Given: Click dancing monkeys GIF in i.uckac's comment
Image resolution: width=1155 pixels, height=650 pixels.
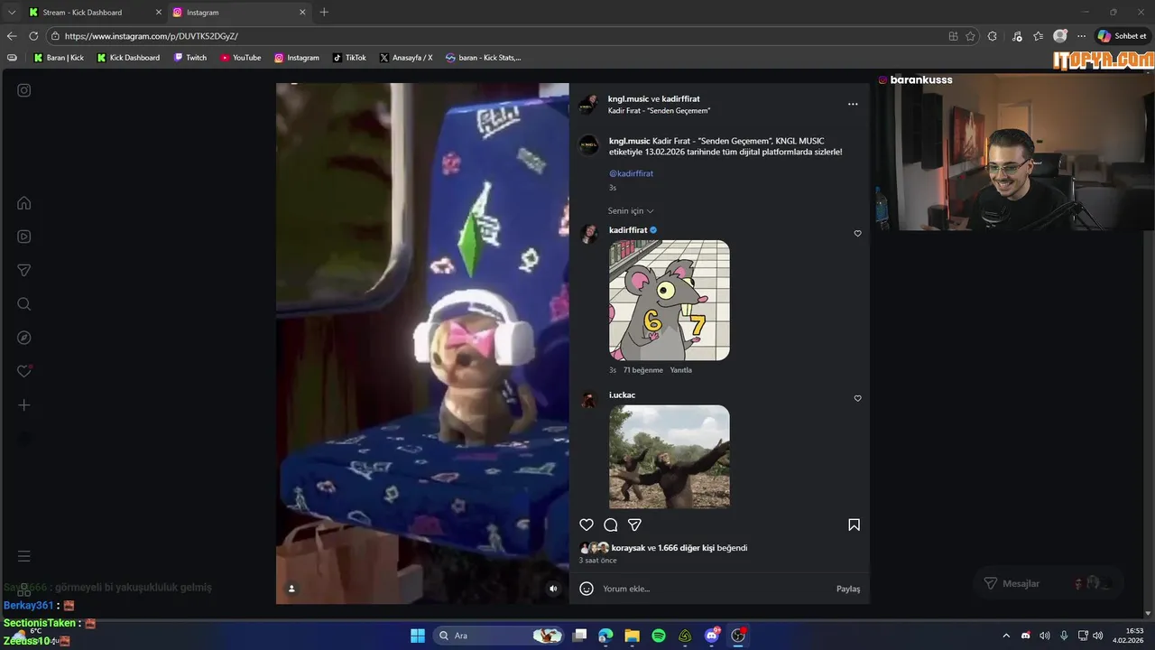Looking at the screenshot, I should (x=670, y=456).
